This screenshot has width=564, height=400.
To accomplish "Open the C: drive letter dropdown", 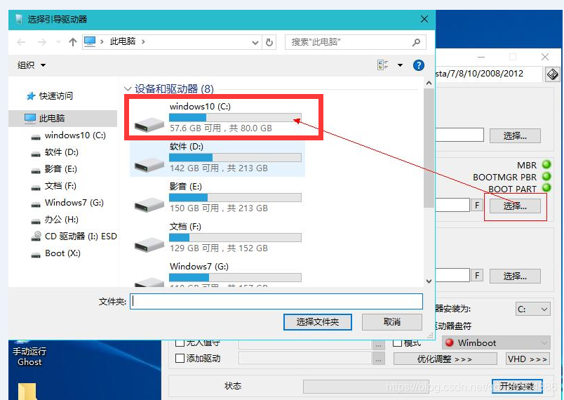I will click(532, 309).
